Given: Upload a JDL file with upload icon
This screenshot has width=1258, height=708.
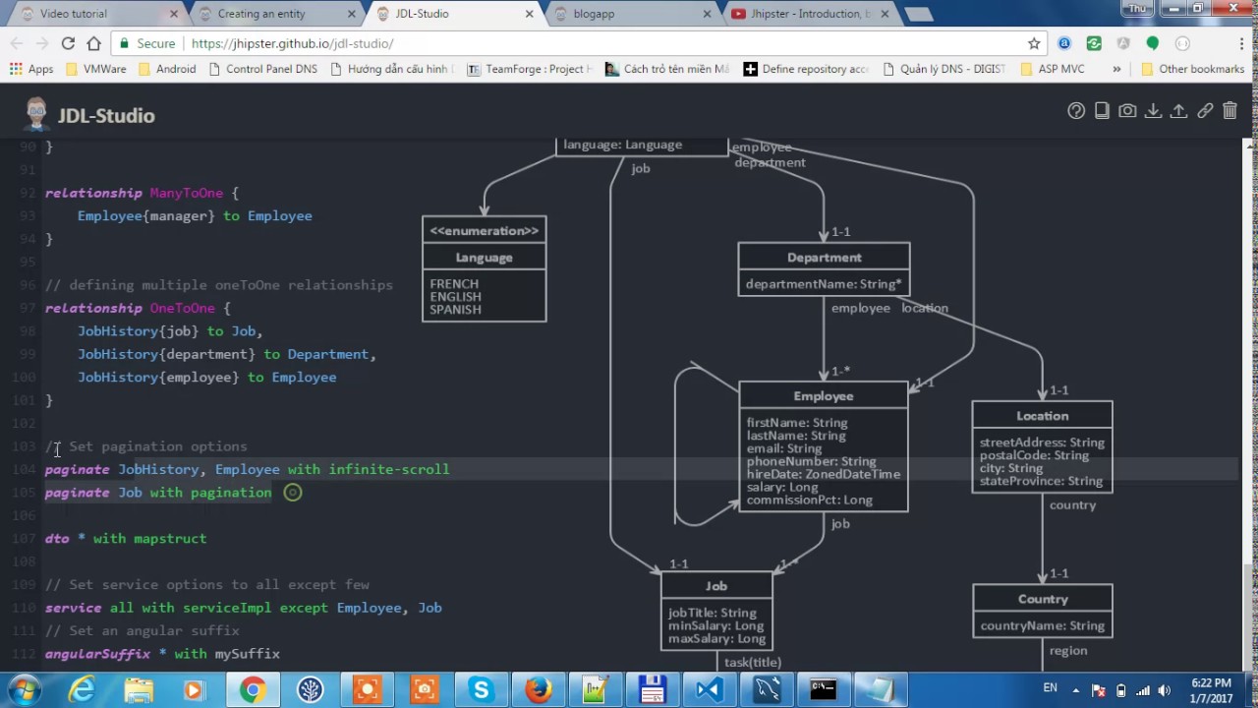Looking at the screenshot, I should pyautogui.click(x=1178, y=111).
